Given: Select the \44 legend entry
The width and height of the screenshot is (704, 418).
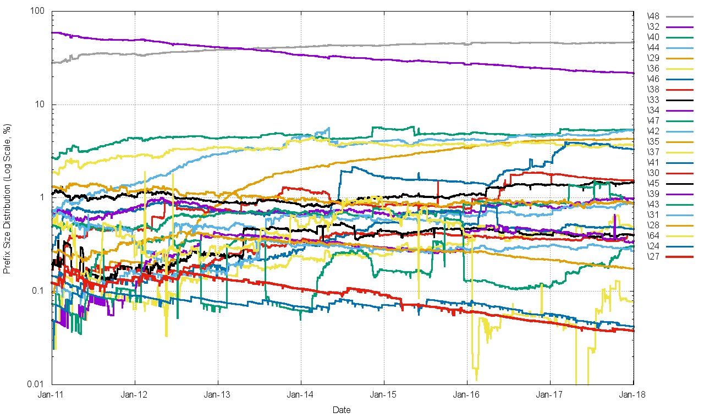Looking at the screenshot, I should pos(654,47).
